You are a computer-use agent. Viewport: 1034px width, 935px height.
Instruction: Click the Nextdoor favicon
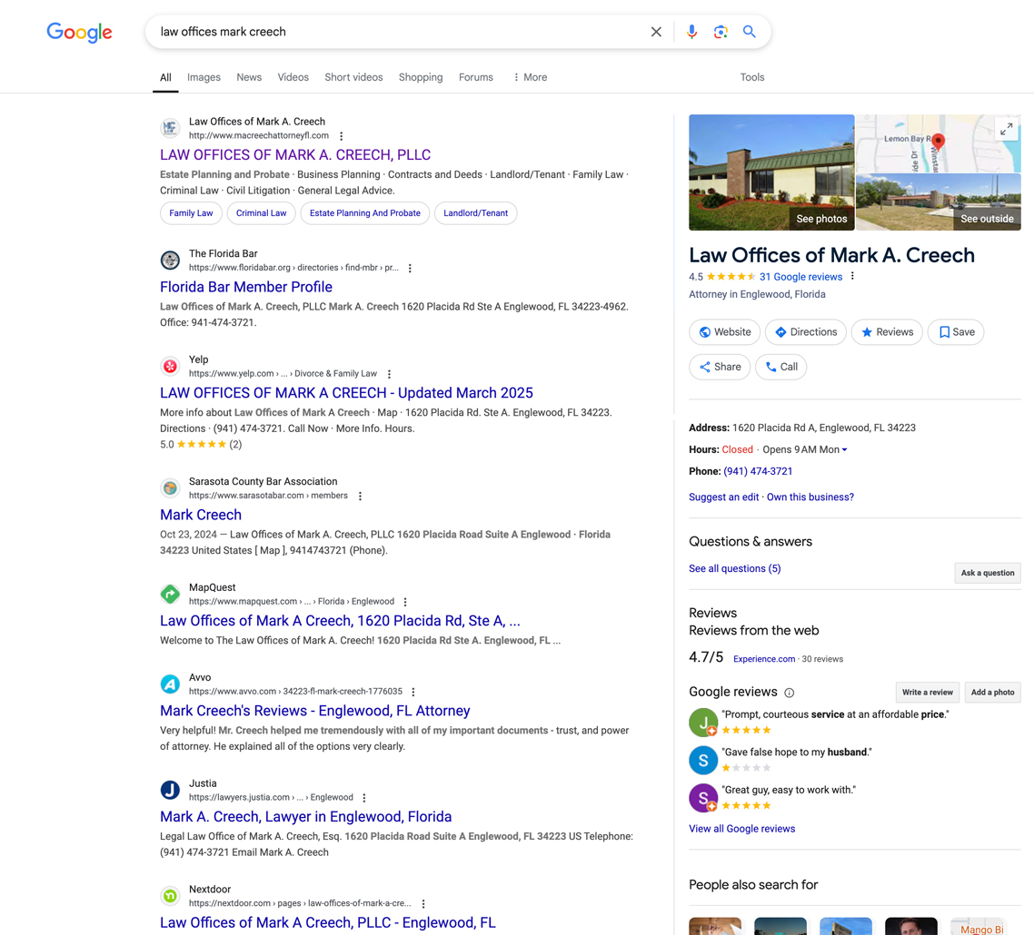coord(170,895)
